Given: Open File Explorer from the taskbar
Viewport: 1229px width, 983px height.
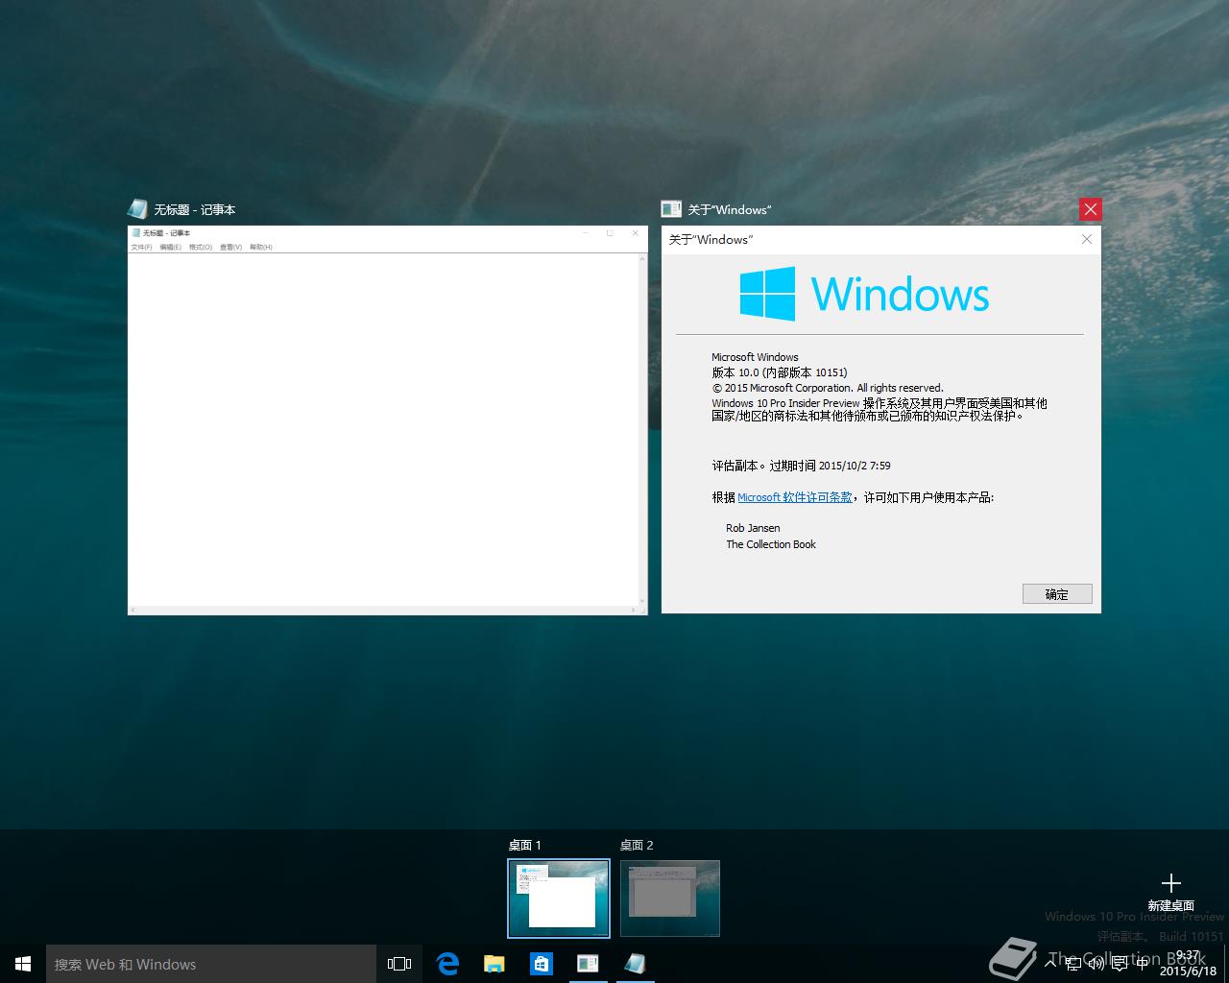Looking at the screenshot, I should tap(494, 964).
